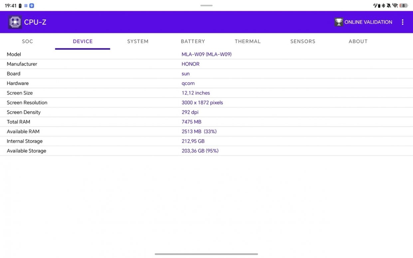Tap the Wi-Fi signal status icon
This screenshot has width=413, height=258.
point(395,5)
